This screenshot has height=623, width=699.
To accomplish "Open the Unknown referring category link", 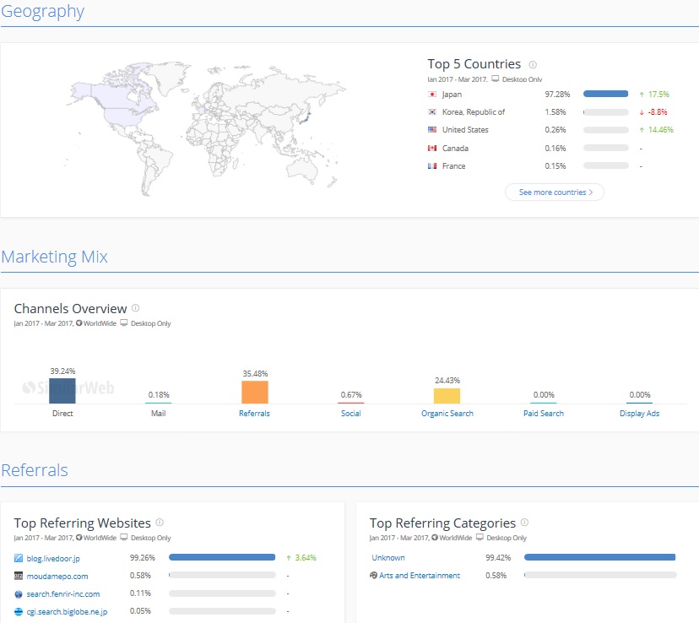I will (388, 558).
